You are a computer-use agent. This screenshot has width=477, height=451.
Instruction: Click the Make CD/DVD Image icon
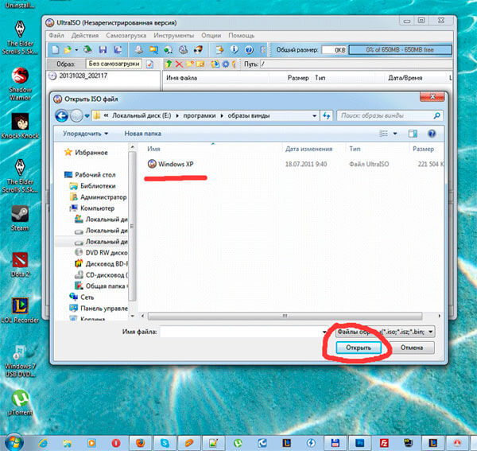(x=138, y=49)
